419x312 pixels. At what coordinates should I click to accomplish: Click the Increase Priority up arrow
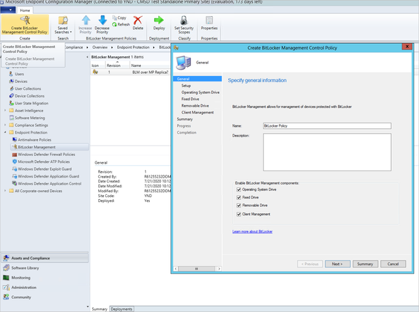point(86,20)
